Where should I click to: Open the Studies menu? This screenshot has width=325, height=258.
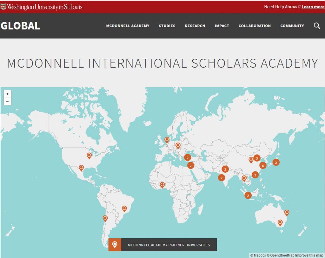point(167,26)
